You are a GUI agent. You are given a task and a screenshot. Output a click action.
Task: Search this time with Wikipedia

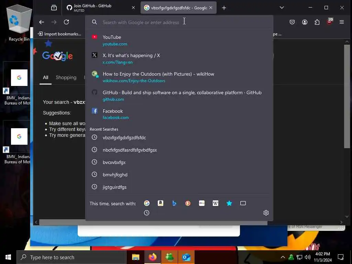click(215, 203)
